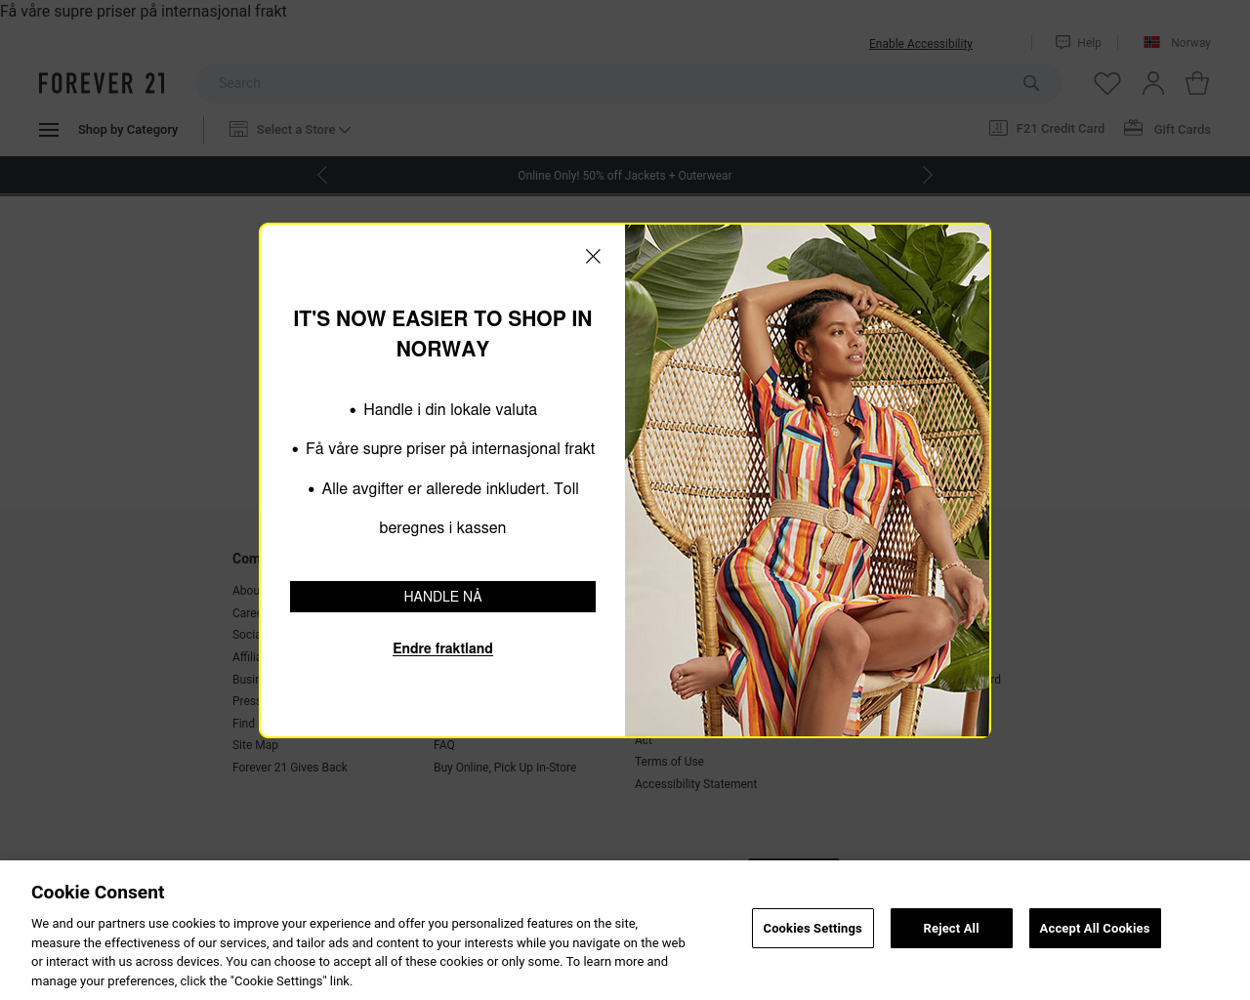Open Shop by Category menu
The height and width of the screenshot is (1000, 1250).
(128, 129)
